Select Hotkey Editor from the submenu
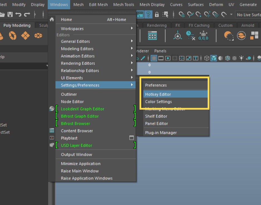The image size is (261, 205). 158,94
